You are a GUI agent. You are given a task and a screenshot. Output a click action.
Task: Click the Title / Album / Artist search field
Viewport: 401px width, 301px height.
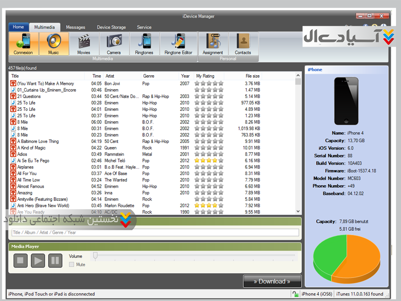(x=154, y=232)
